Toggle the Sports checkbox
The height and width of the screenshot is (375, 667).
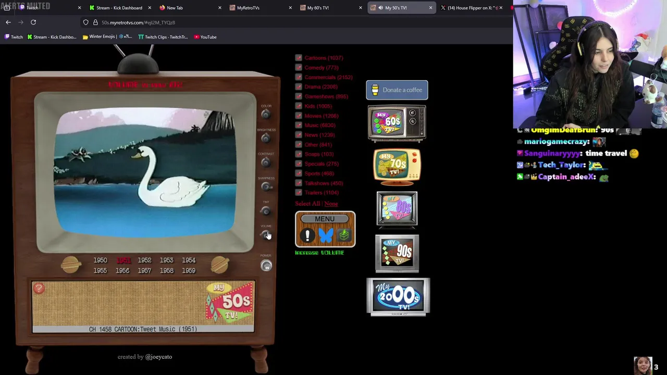(299, 173)
